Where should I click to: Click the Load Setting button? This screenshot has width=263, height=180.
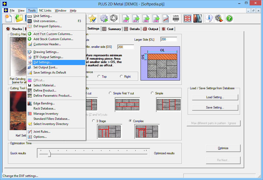[x=215, y=97]
